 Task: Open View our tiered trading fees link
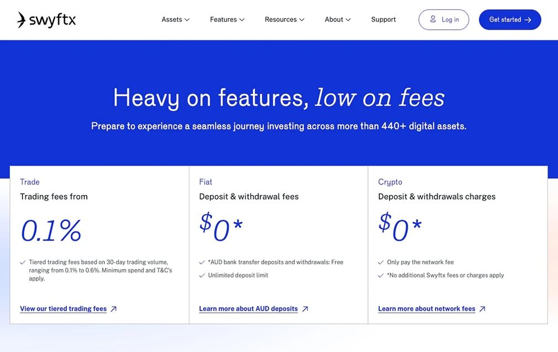click(x=63, y=309)
